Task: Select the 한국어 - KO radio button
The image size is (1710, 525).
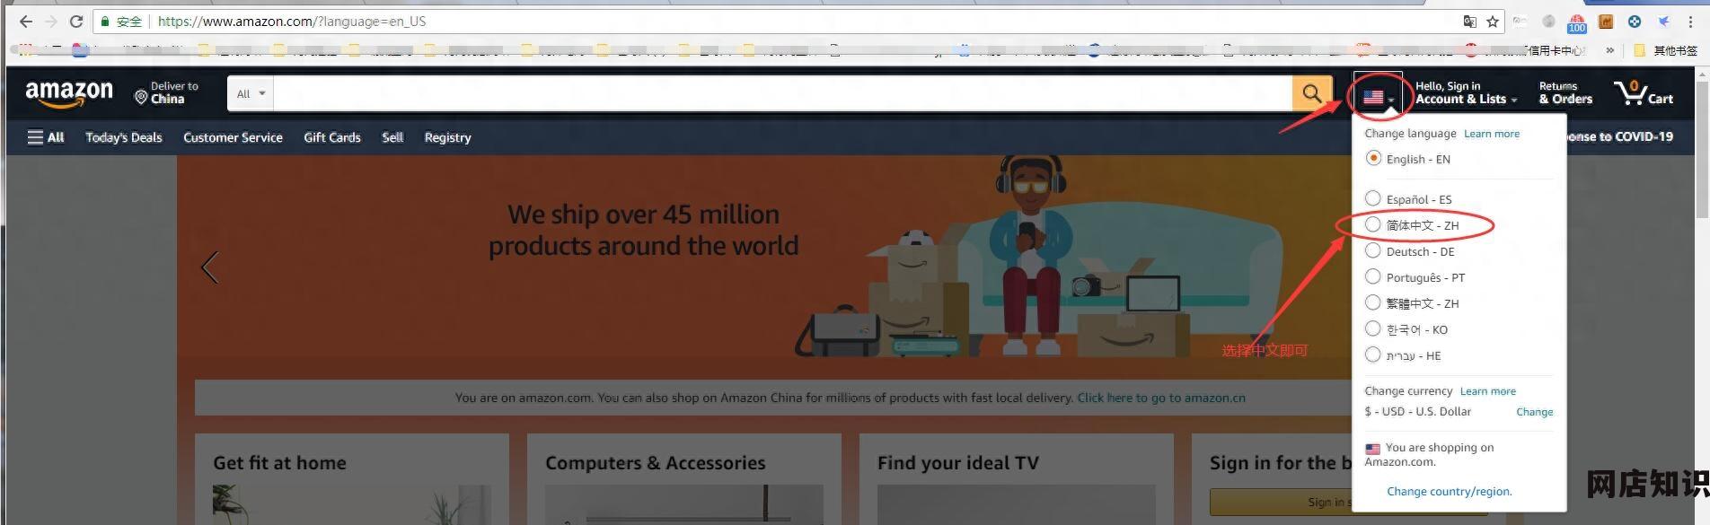Action: coord(1373,328)
